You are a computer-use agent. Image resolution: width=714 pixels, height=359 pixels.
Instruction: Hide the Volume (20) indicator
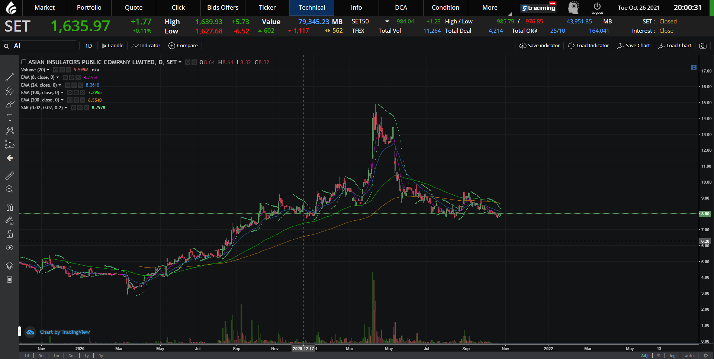click(56, 70)
